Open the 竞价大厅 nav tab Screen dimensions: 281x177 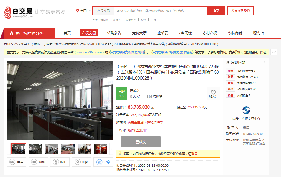(139, 33)
